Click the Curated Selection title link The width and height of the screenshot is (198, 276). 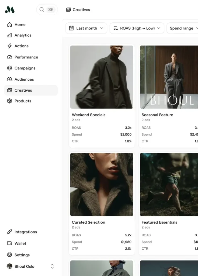click(x=88, y=222)
